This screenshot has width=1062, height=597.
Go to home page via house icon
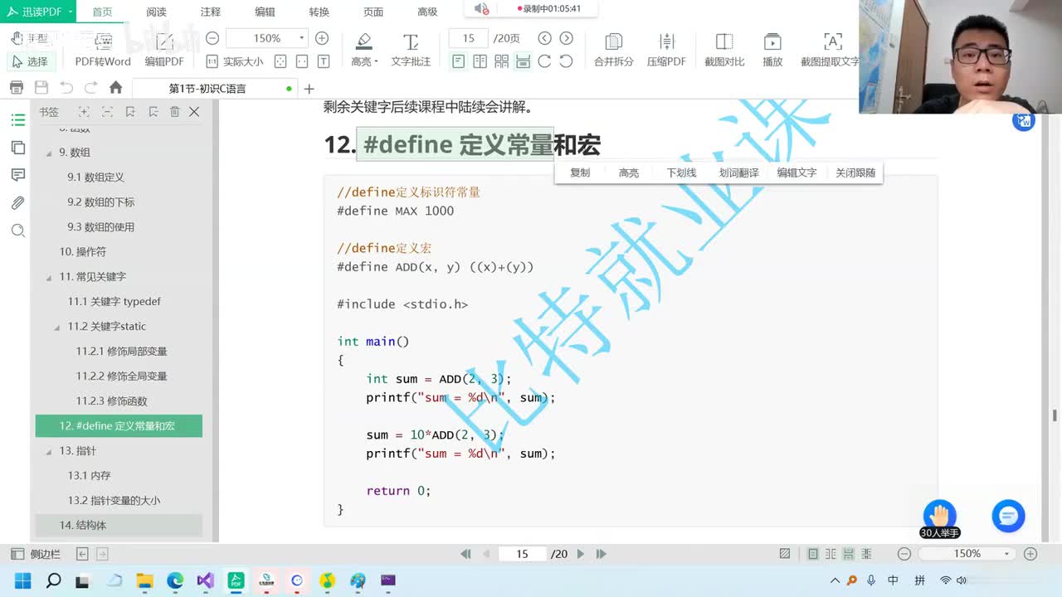click(115, 88)
